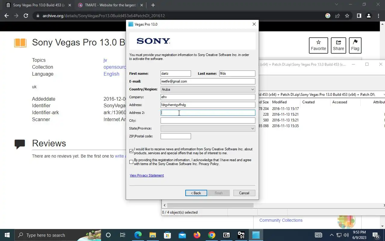385x241 pixels.
Task: Open the volume control in system tray
Action: (346, 235)
